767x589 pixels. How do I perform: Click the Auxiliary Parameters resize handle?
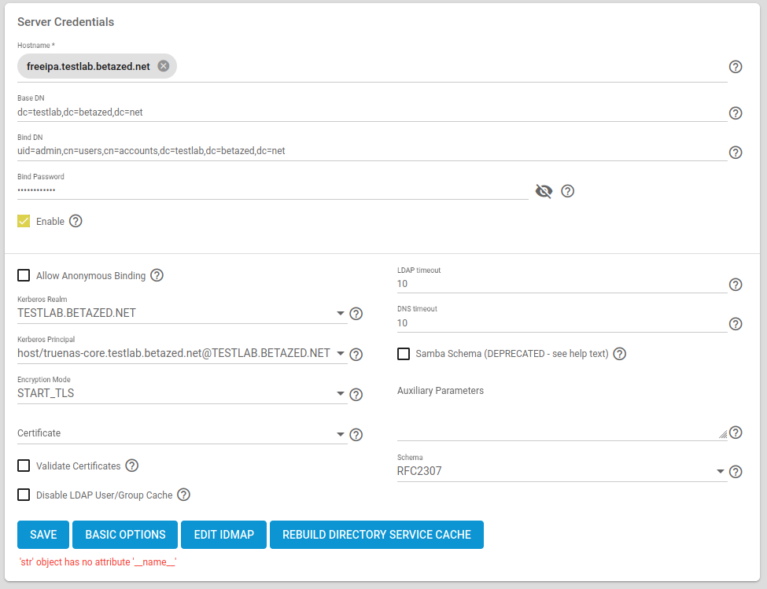click(x=723, y=434)
